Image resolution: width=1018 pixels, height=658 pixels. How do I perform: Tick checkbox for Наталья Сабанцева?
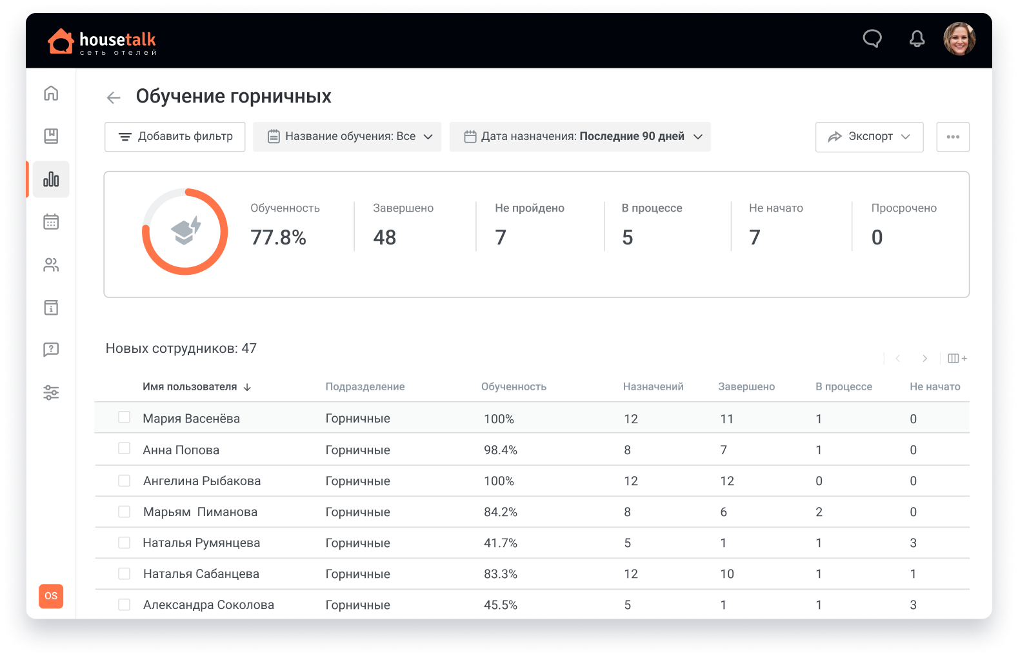125,573
